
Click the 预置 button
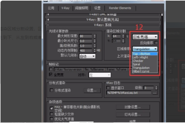point(133,121)
